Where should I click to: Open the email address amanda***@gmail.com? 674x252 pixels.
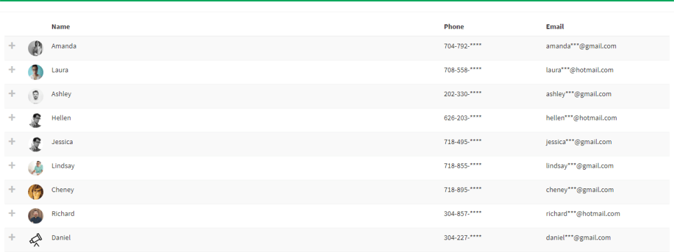(x=581, y=46)
